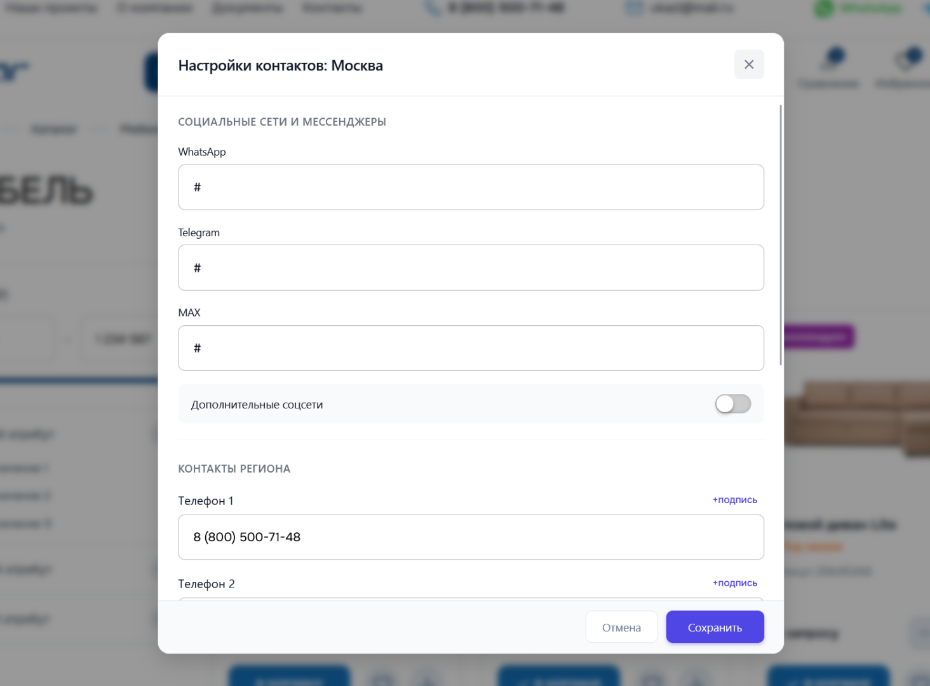Click the email envelope icon in header

point(633,8)
